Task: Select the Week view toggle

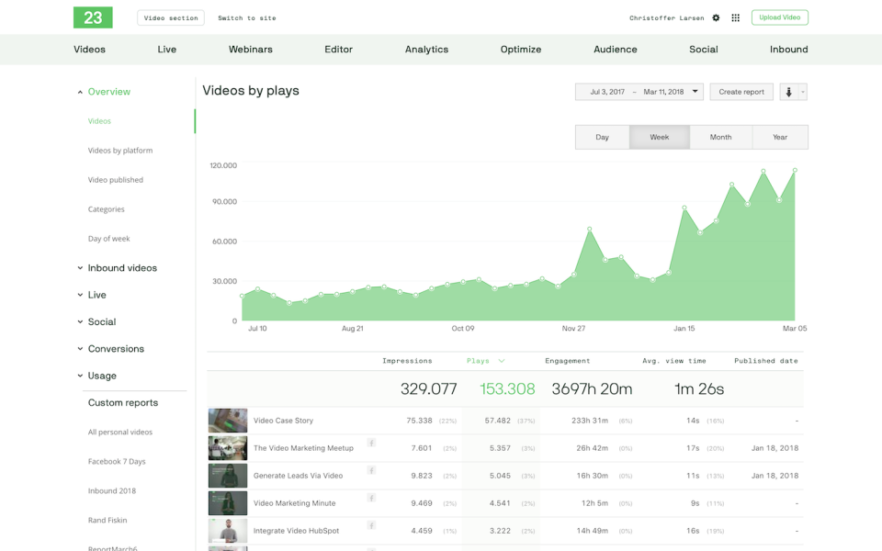Action: click(661, 136)
